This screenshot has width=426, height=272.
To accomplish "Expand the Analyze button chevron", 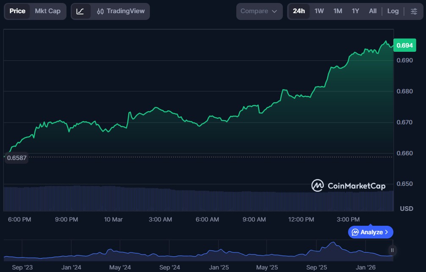I will click(x=387, y=232).
